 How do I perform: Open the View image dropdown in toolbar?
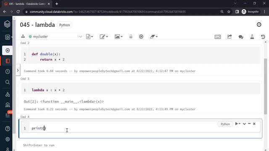coord(119,36)
